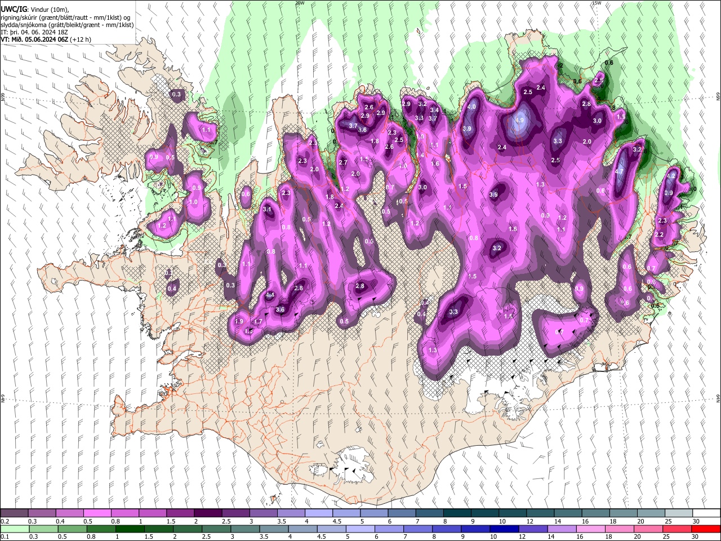The height and width of the screenshot is (541, 721).
Task: Click the 3.4 value on the north coast
Action: (434, 110)
